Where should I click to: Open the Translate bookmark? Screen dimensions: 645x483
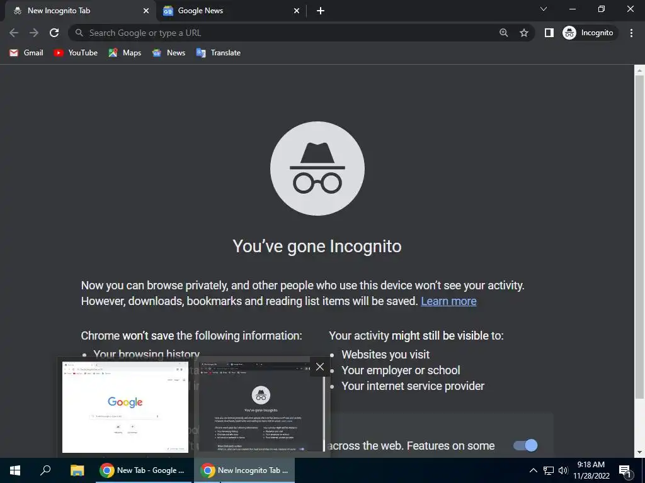pyautogui.click(x=219, y=53)
